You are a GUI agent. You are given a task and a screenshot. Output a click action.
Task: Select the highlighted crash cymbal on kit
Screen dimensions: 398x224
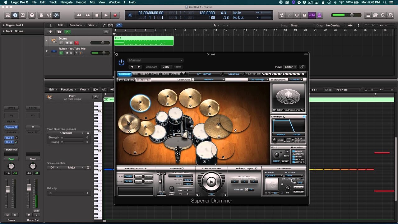point(140,102)
